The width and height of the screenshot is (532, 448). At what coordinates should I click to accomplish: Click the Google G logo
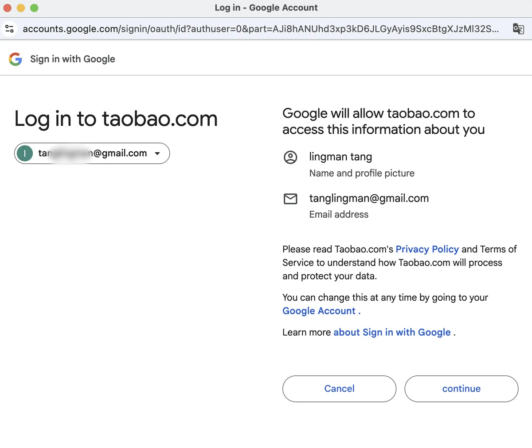pyautogui.click(x=16, y=59)
